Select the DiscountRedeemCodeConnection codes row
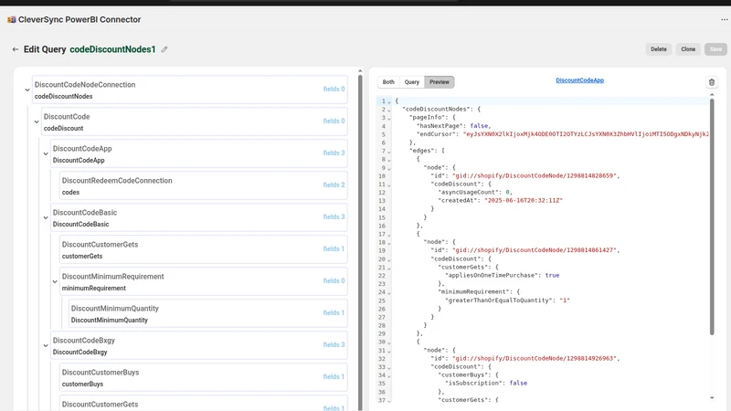Screen dimensions: 731x411 pos(203,186)
